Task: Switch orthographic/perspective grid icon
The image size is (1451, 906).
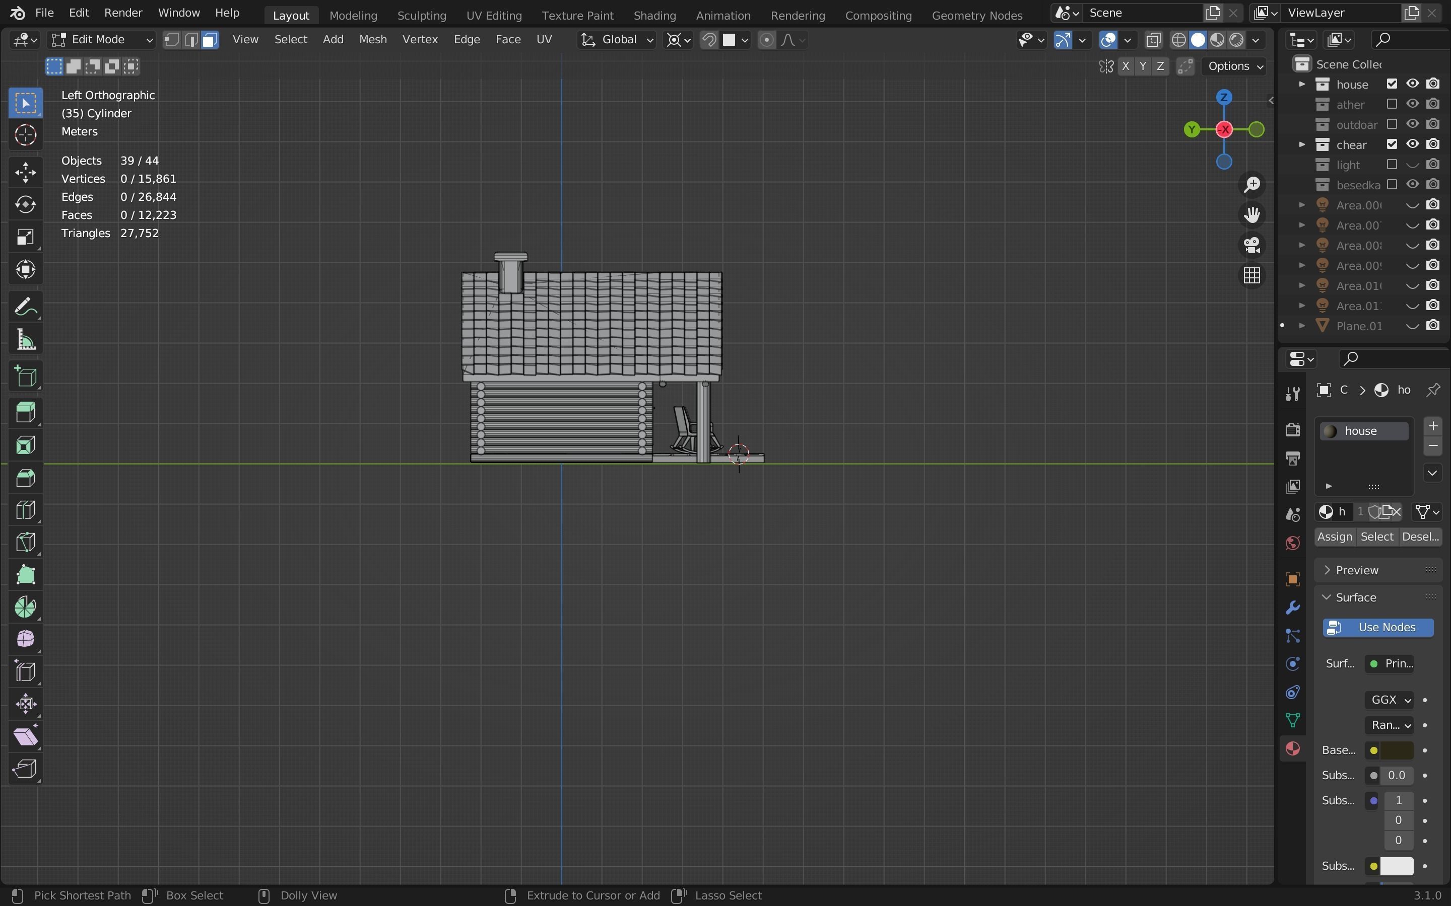Action: tap(1252, 276)
